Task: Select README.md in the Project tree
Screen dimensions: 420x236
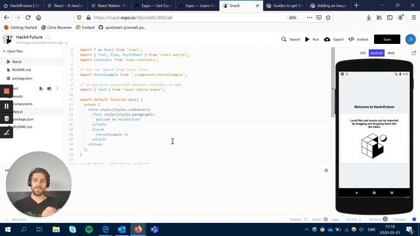Action: coord(22,127)
